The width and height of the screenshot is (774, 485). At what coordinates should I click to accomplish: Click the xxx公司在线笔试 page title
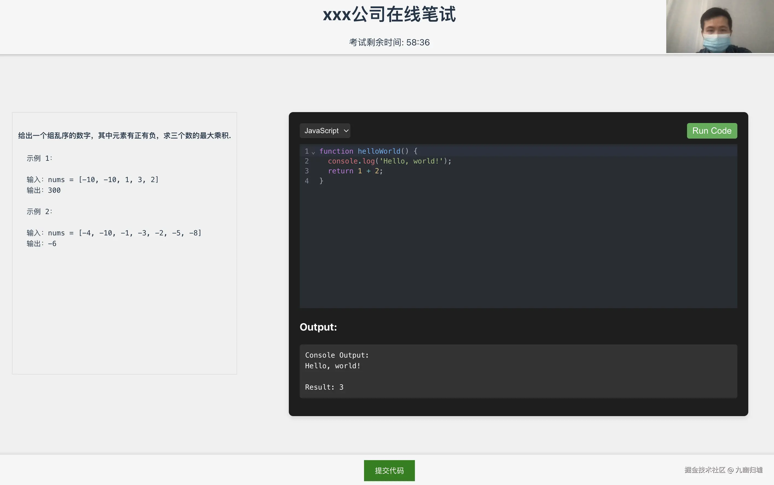point(389,15)
